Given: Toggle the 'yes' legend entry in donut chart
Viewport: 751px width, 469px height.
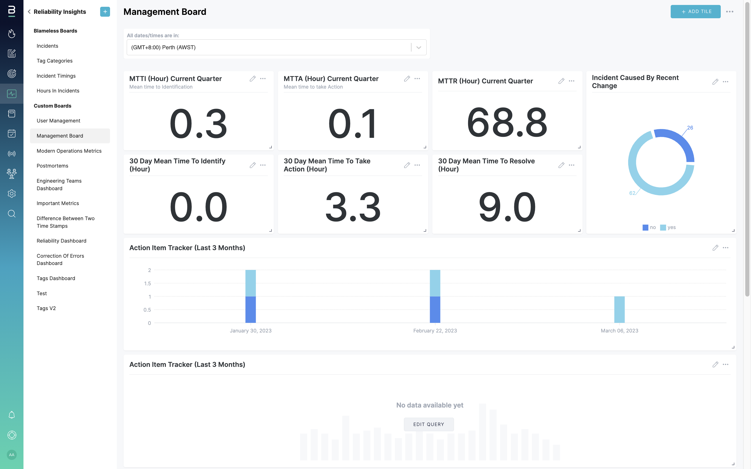Looking at the screenshot, I should (x=668, y=227).
